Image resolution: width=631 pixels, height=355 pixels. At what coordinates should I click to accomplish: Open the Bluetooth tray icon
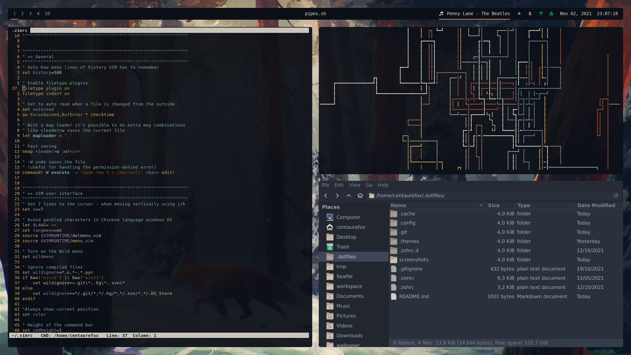click(x=530, y=13)
